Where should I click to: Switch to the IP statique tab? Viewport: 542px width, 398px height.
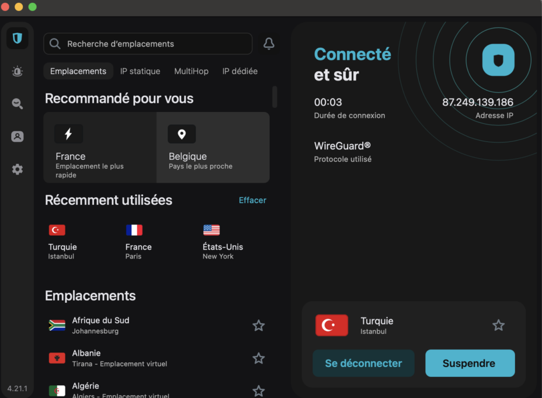[140, 71]
